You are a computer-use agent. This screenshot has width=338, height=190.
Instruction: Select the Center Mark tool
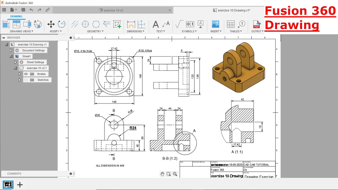coord(85,24)
